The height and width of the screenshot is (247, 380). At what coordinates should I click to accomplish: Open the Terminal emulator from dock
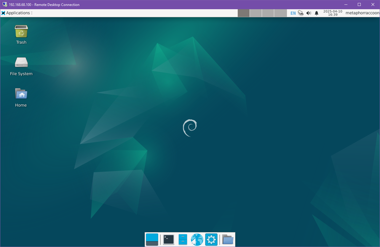tap(169, 240)
